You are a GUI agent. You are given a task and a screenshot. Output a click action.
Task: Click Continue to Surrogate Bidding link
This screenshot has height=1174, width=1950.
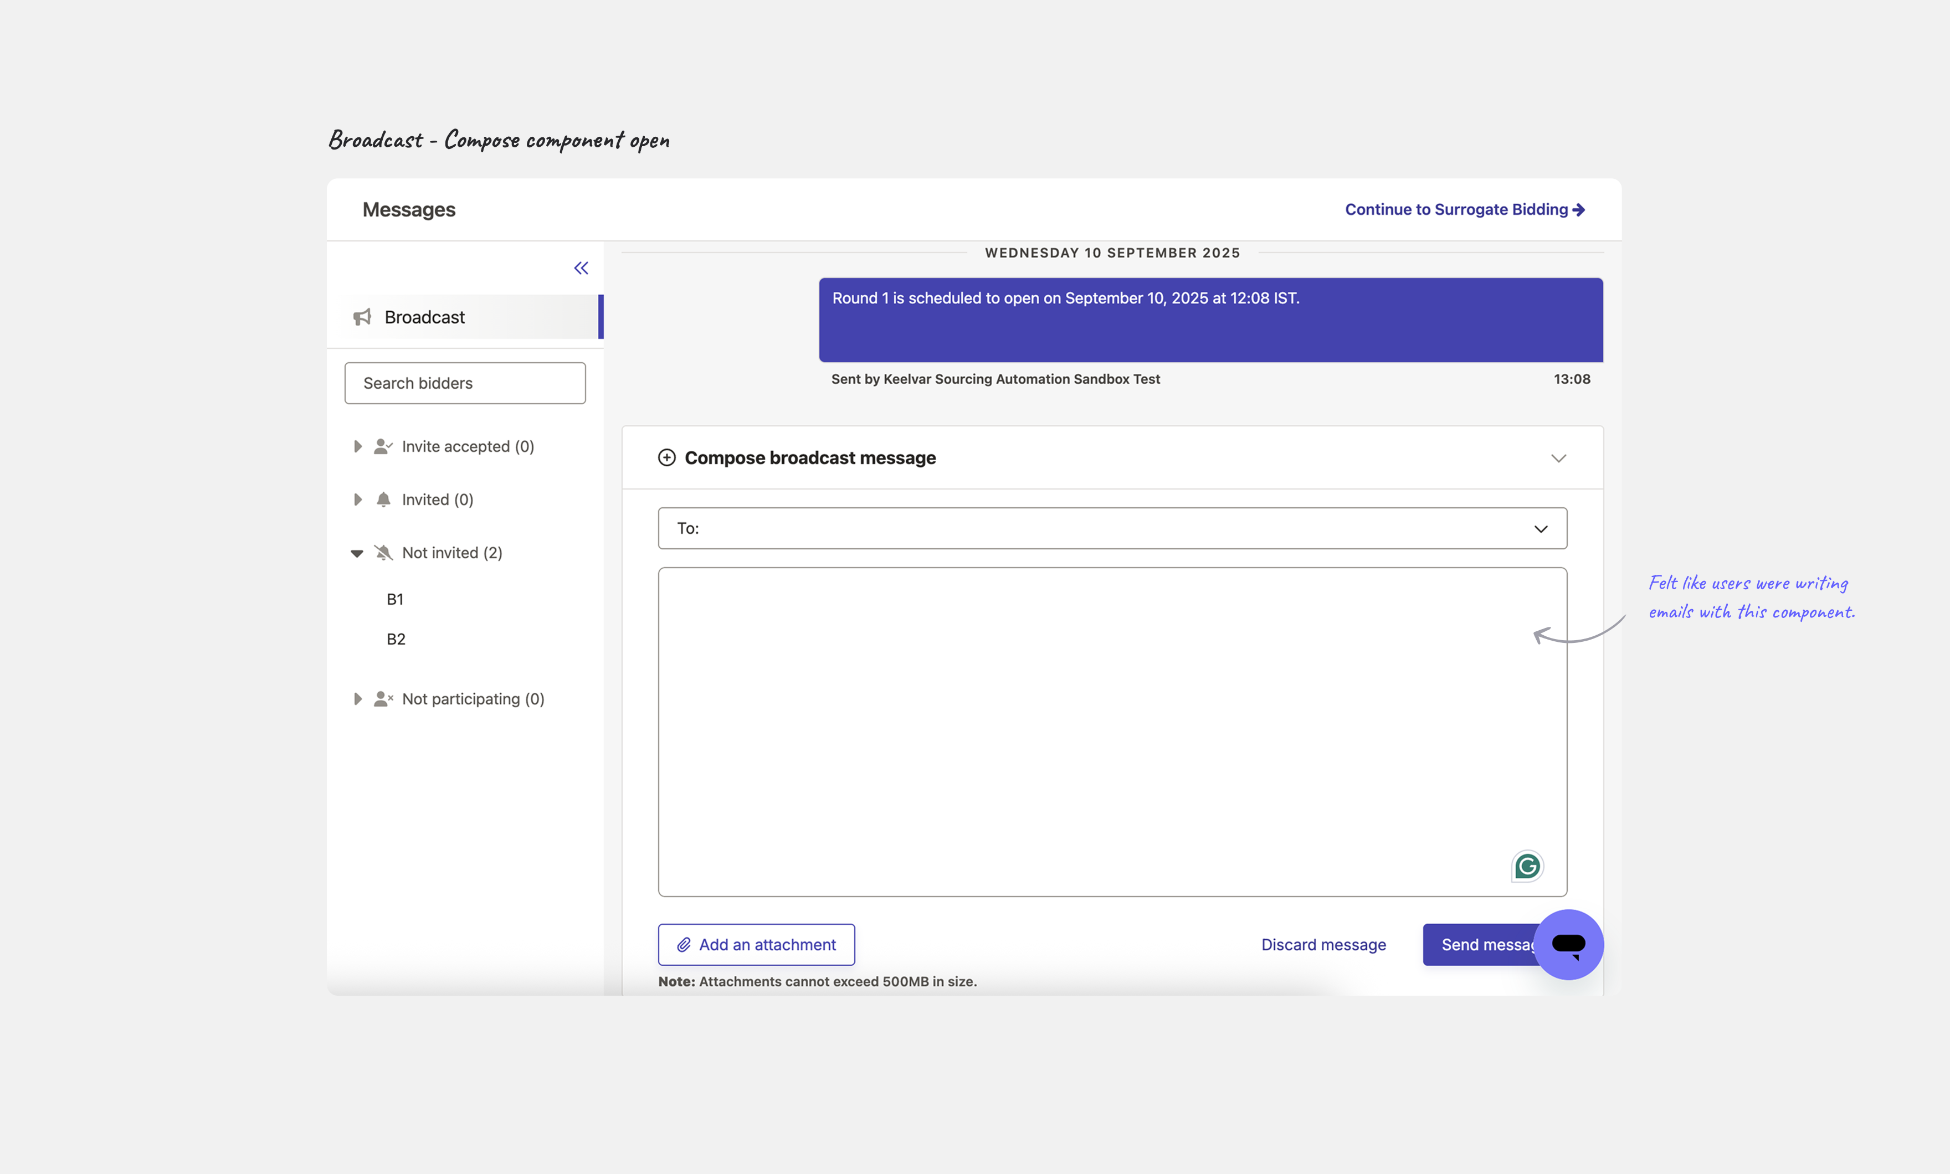[x=1464, y=209]
